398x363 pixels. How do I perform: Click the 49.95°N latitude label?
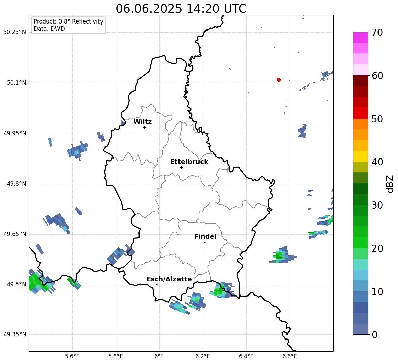click(x=14, y=133)
